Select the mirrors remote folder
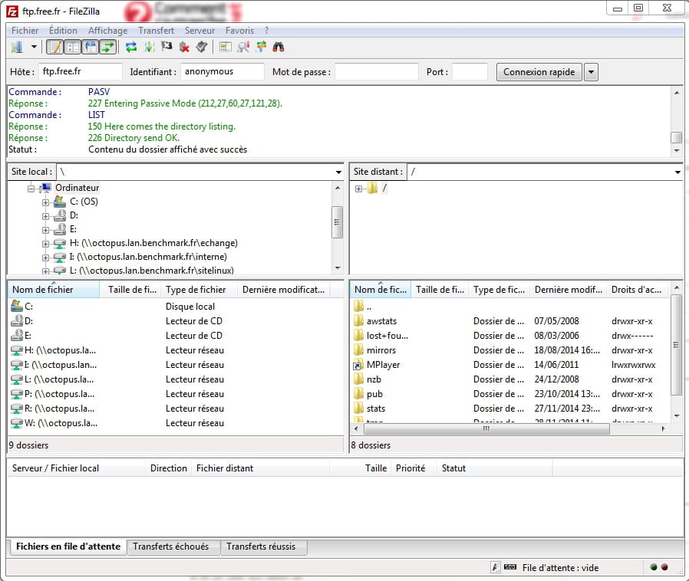689x581 pixels. click(x=509, y=350)
